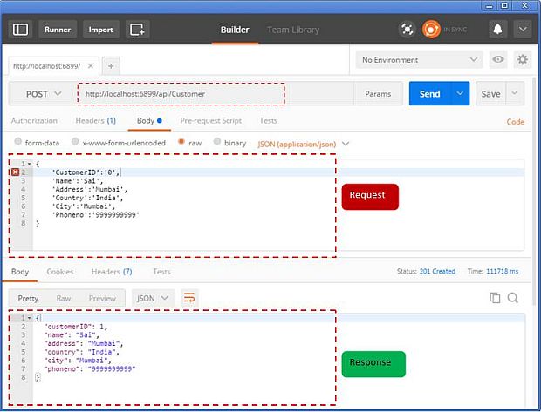Select the localhost:6899 request tab

47,66
